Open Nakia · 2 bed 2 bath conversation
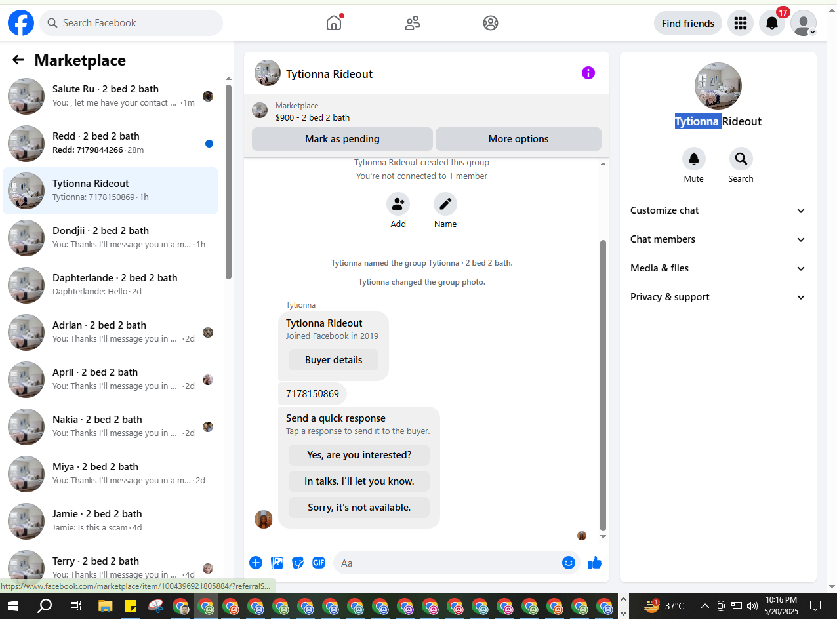Image resolution: width=837 pixels, height=619 pixels. 111,427
